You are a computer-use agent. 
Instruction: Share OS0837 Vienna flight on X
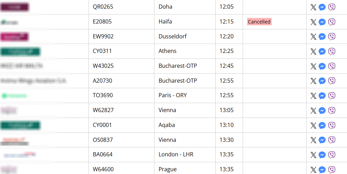coord(313,140)
